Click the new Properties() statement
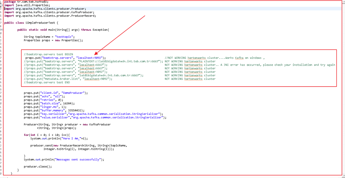Viewport: 345px width, 178px height. (x=53, y=40)
